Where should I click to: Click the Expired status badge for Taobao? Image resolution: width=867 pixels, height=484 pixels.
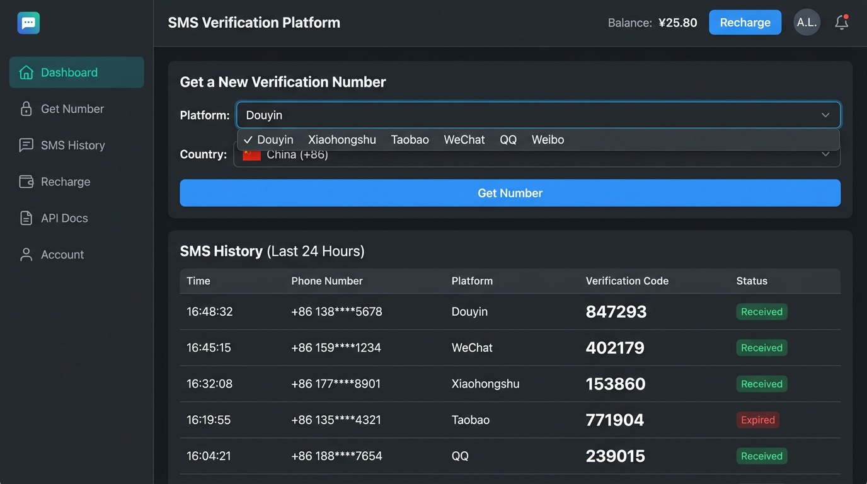click(x=757, y=420)
